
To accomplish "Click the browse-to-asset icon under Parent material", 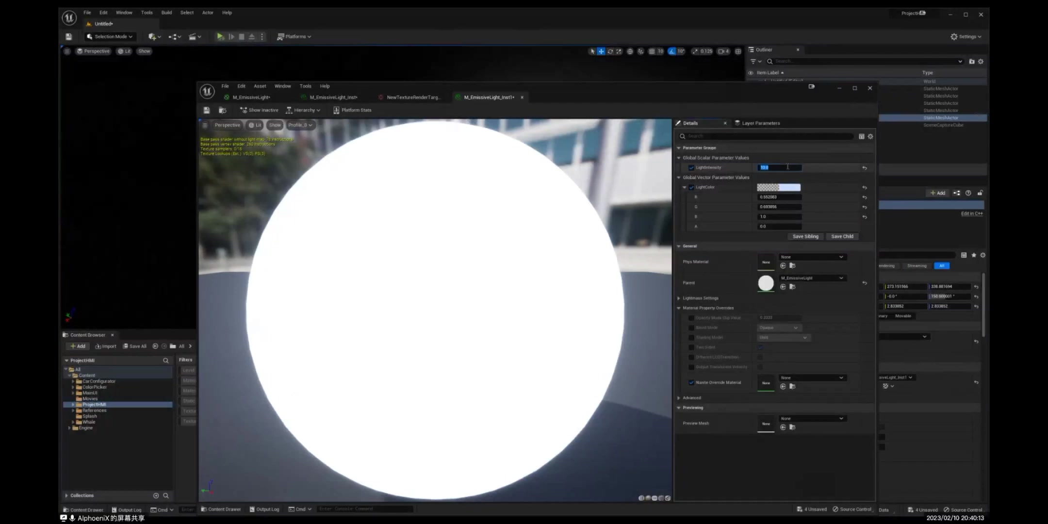I will [x=792, y=287].
